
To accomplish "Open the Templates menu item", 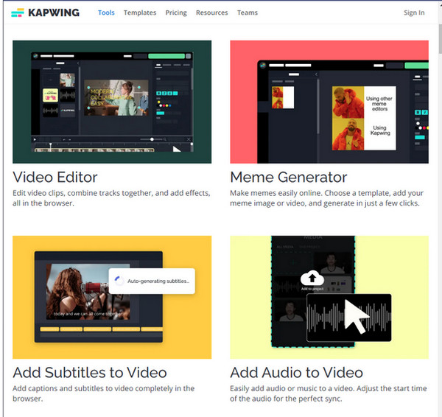I will click(140, 13).
